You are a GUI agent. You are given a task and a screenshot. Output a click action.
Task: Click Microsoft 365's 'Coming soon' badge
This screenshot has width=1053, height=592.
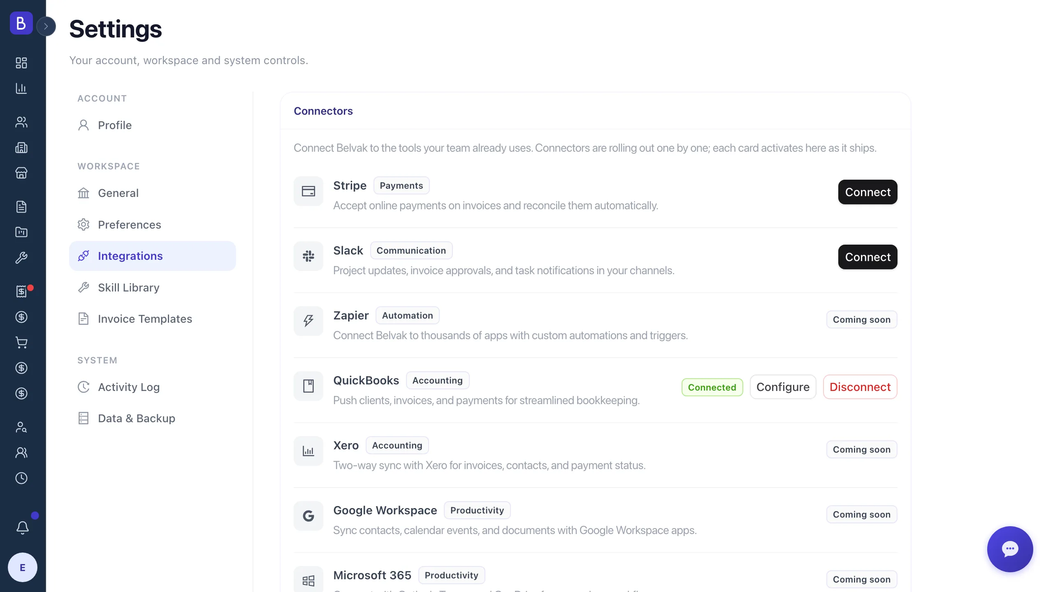862,579
